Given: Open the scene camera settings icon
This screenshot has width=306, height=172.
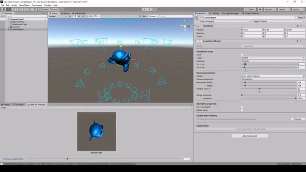Looking at the screenshot, I should [x=144, y=16].
